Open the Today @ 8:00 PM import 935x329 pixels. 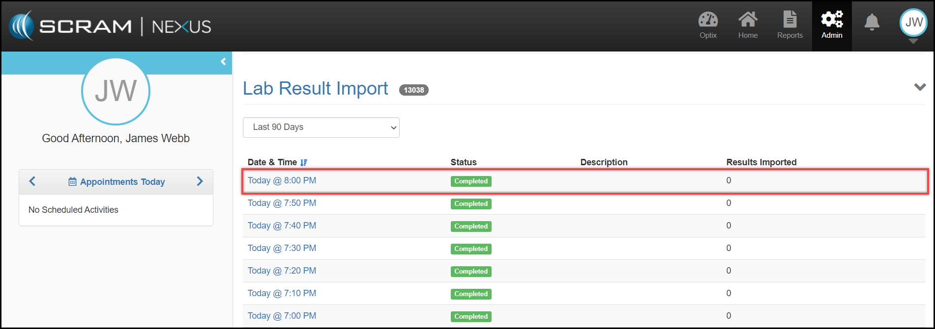click(x=282, y=180)
